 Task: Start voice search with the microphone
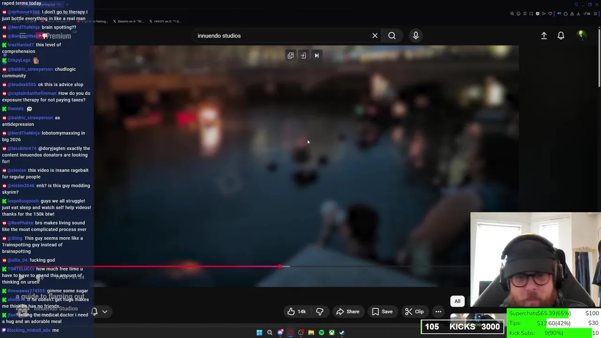[x=416, y=36]
